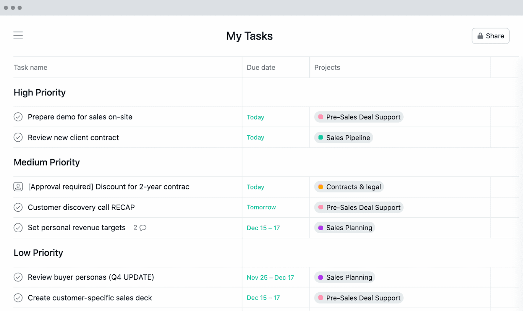This screenshot has width=523, height=311.
Task: Edit the Tomorrow due date for Customer discovery
Action: (261, 207)
